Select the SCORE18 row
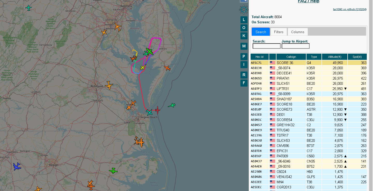The height and width of the screenshot is (191, 373). tap(309, 104)
